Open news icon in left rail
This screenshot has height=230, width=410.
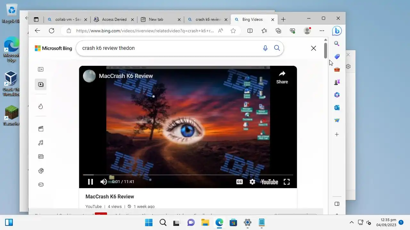(41, 157)
